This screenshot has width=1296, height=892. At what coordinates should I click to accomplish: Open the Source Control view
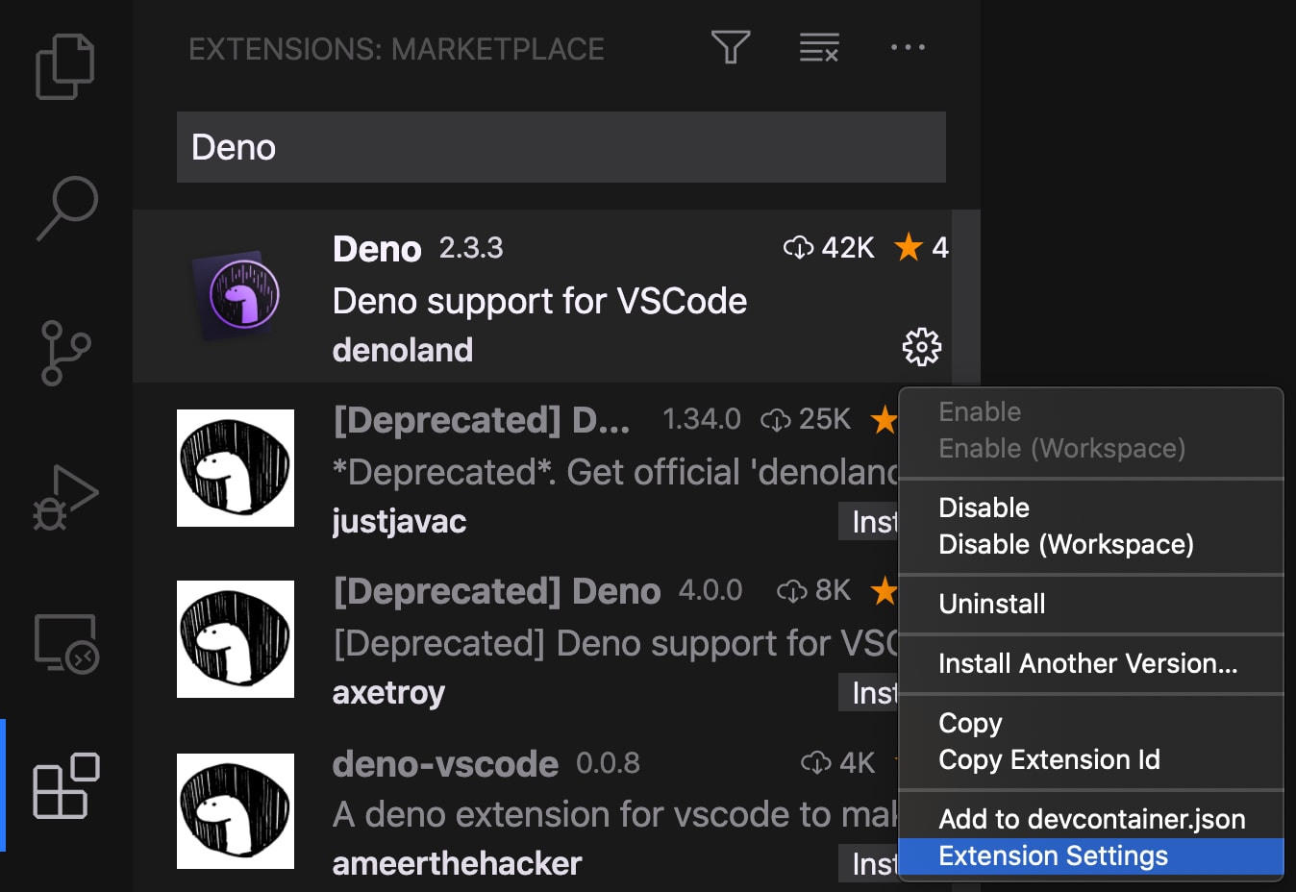(x=65, y=353)
